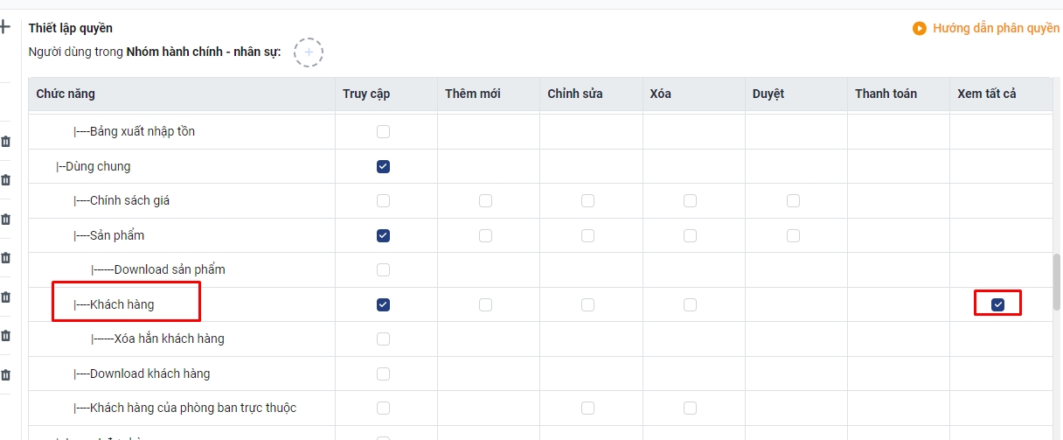Viewport: 1063px width, 440px height.
Task: Click the orange play icon beside Hướng dẫn phân quyền
Action: coord(920,29)
